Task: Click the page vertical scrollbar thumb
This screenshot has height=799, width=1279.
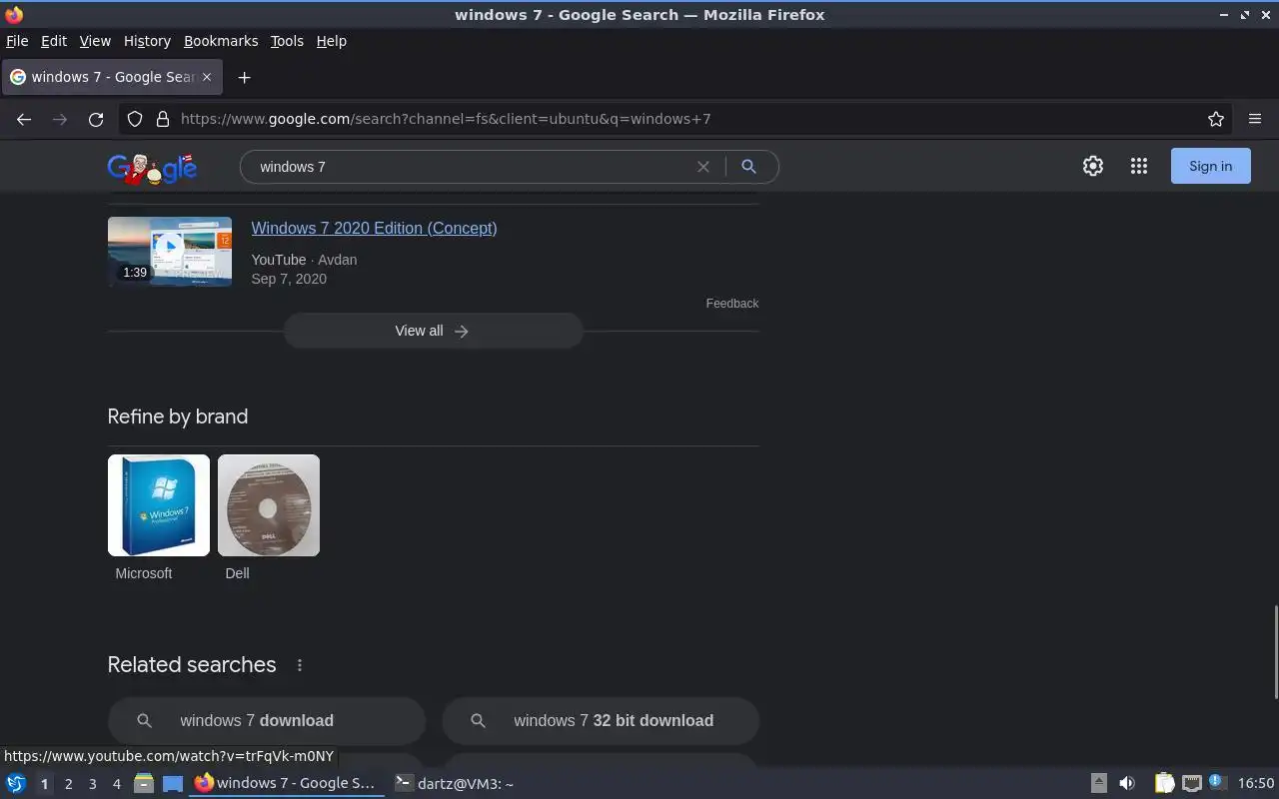Action: pyautogui.click(x=1275, y=652)
